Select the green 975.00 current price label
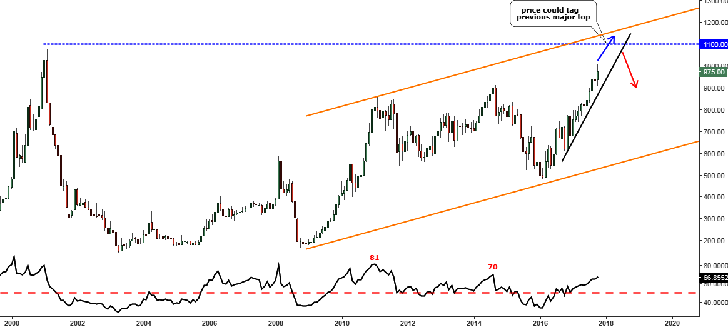 tap(714, 72)
